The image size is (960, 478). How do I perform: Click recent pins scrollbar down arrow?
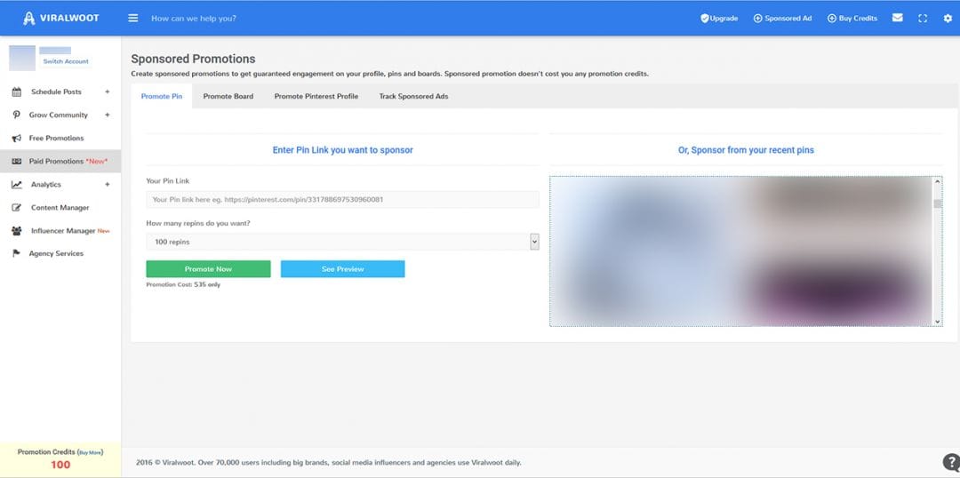pos(938,322)
